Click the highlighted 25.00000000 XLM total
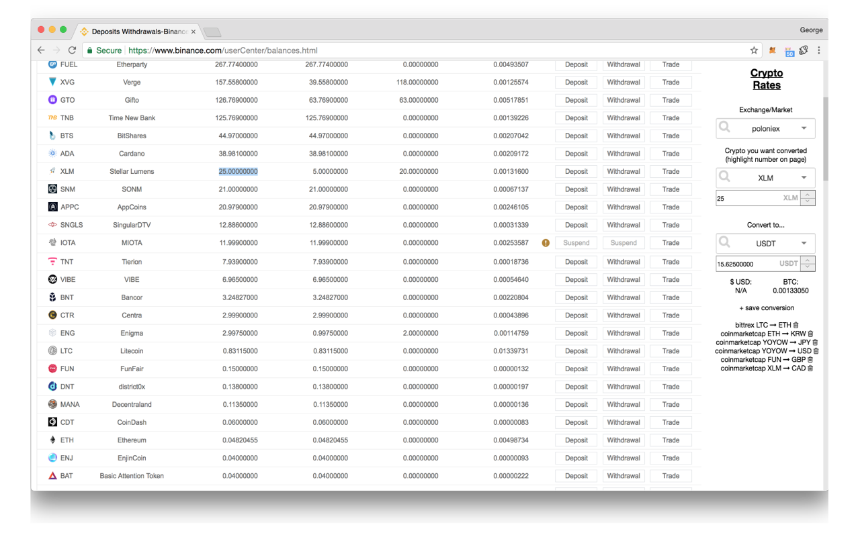860x537 pixels. (x=238, y=171)
